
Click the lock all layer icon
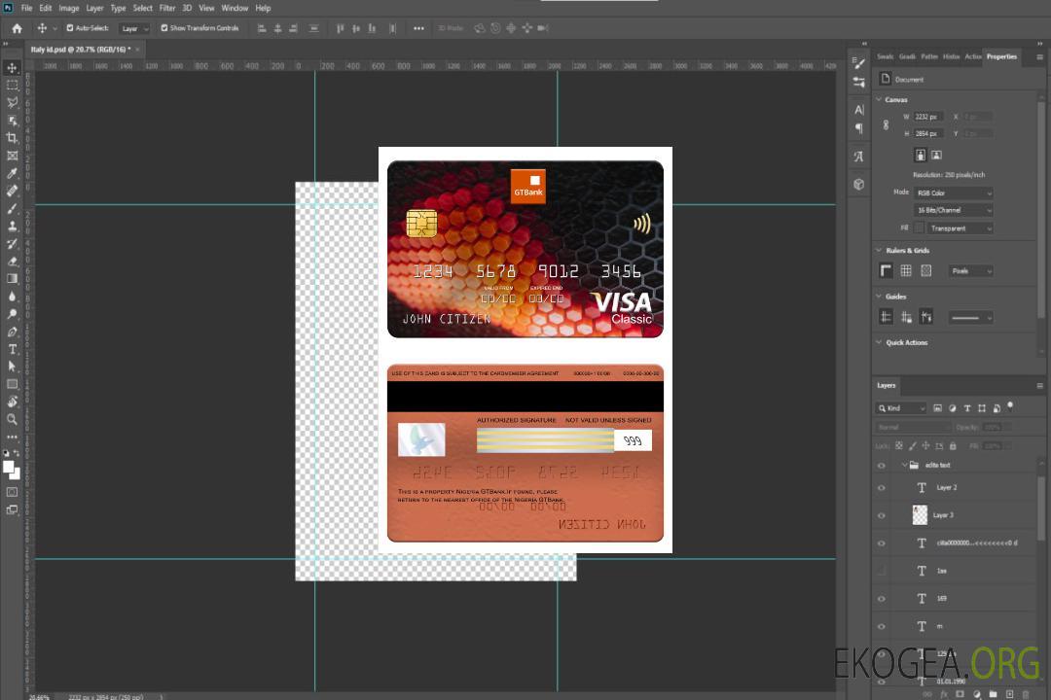(953, 445)
